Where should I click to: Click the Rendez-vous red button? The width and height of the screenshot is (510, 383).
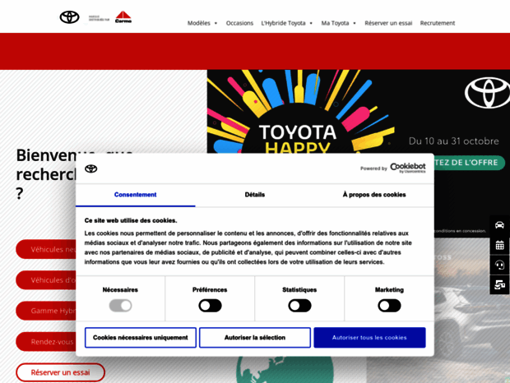point(46,341)
